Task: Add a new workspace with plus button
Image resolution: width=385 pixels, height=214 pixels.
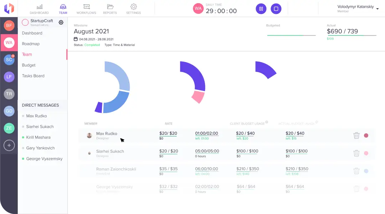Action: [x=9, y=145]
